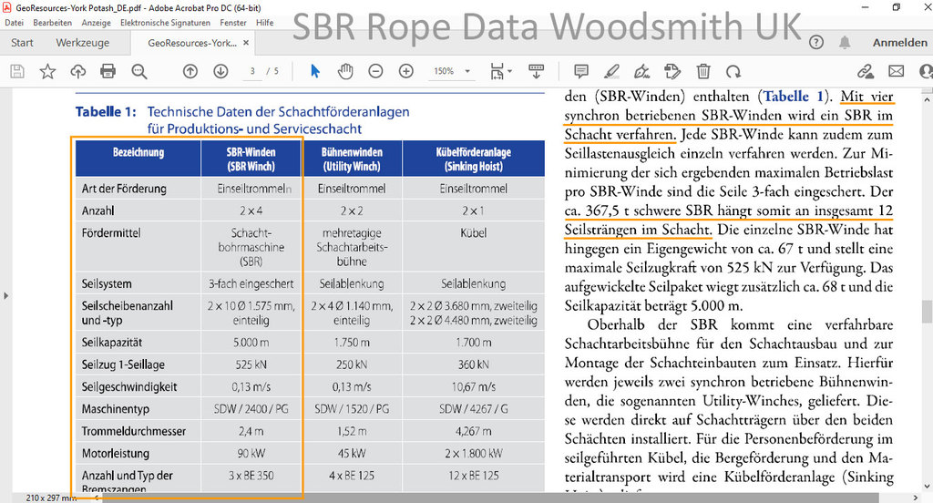Zoom out with the minus icon

[x=375, y=71]
